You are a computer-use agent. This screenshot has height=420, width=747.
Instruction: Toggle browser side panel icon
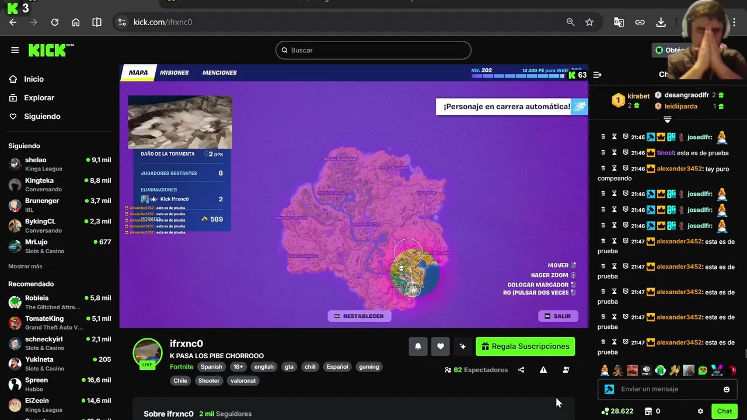(x=97, y=22)
